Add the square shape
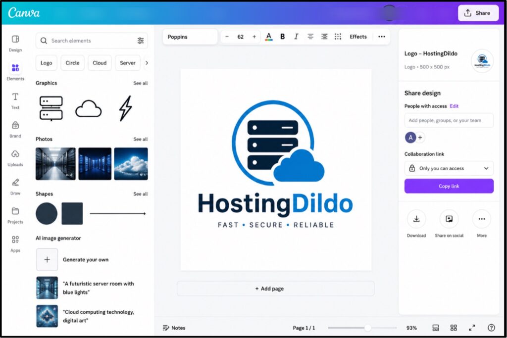The height and width of the screenshot is (338, 507). pos(72,214)
